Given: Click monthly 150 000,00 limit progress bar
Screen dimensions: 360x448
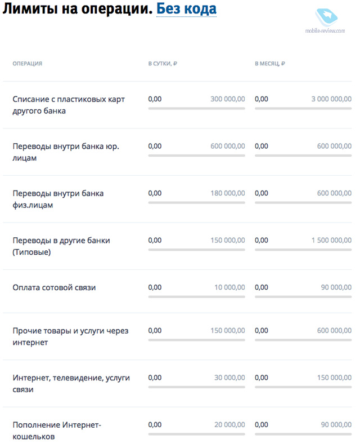Looking at the screenshot, I should click(x=303, y=387).
